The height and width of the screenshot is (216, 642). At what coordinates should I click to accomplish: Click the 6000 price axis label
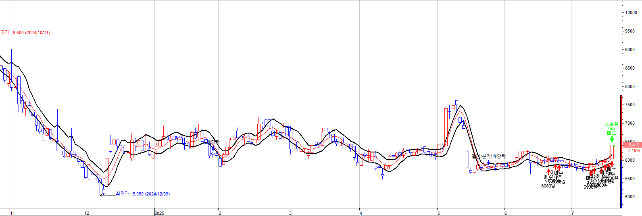pos(630,160)
